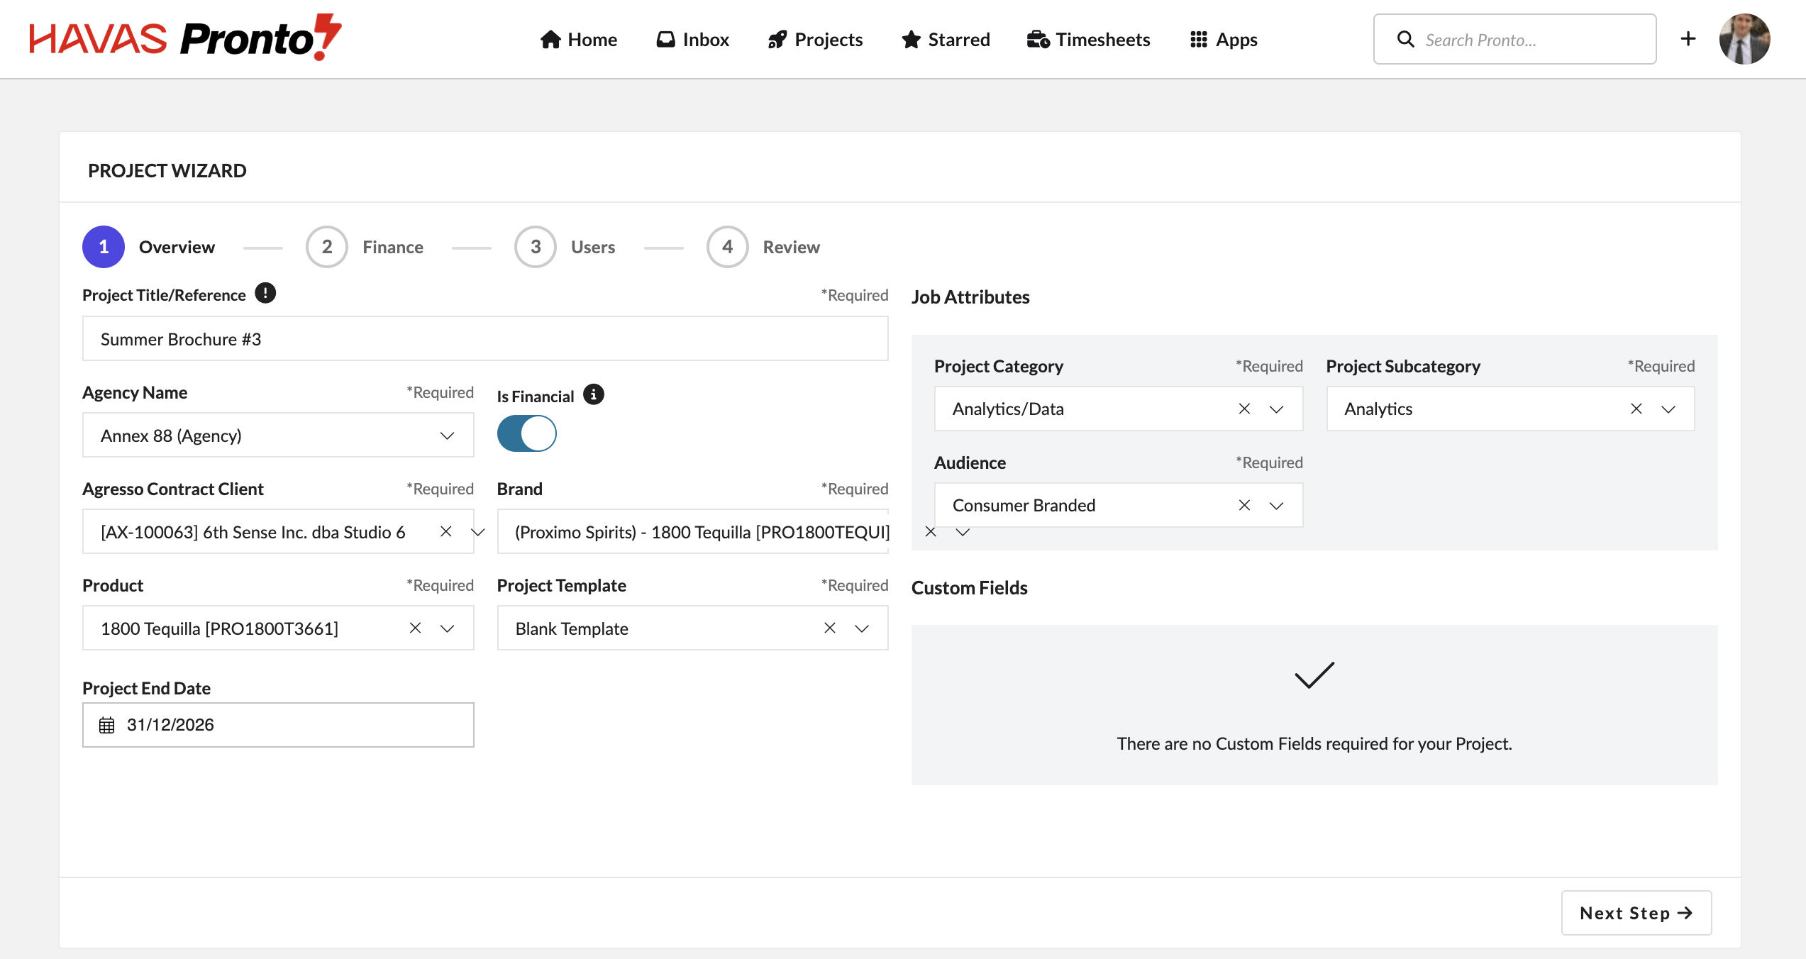Click the Job Attributes heading
The image size is (1806, 959).
point(970,296)
